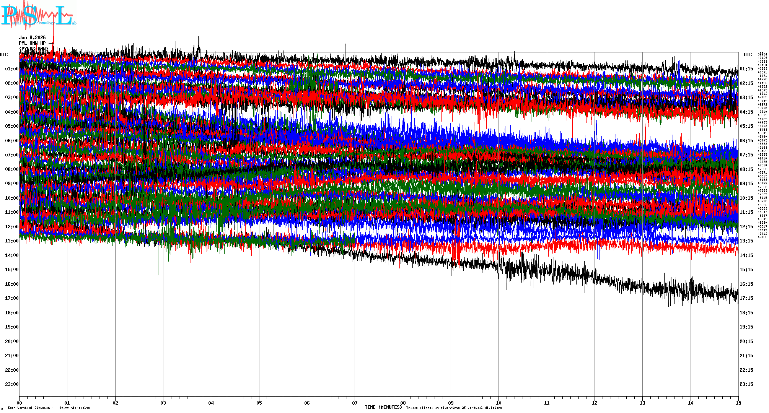This screenshot has height=413, width=769.
Task: Click the top-right 'UTC' axis label
Action: pos(748,55)
